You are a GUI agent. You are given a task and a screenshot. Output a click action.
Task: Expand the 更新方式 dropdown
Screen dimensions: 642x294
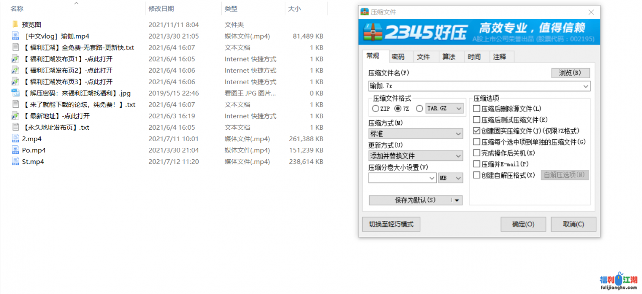[415, 156]
